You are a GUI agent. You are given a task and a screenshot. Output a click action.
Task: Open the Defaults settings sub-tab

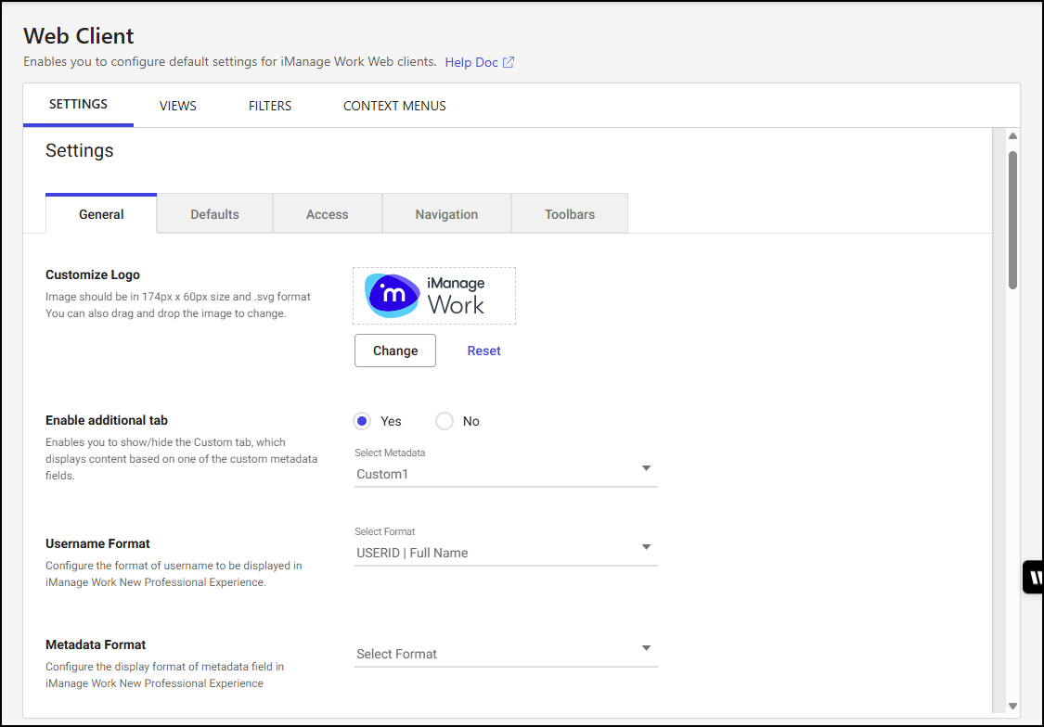coord(214,214)
